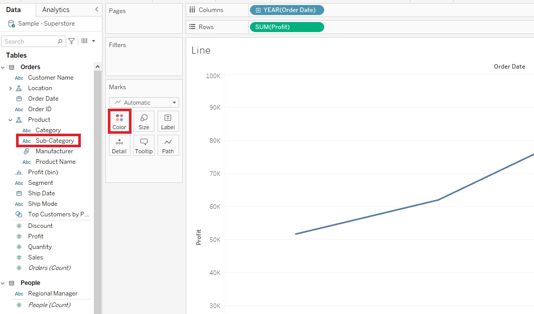Click the 100K axis label
The width and height of the screenshot is (534, 314).
(x=213, y=76)
